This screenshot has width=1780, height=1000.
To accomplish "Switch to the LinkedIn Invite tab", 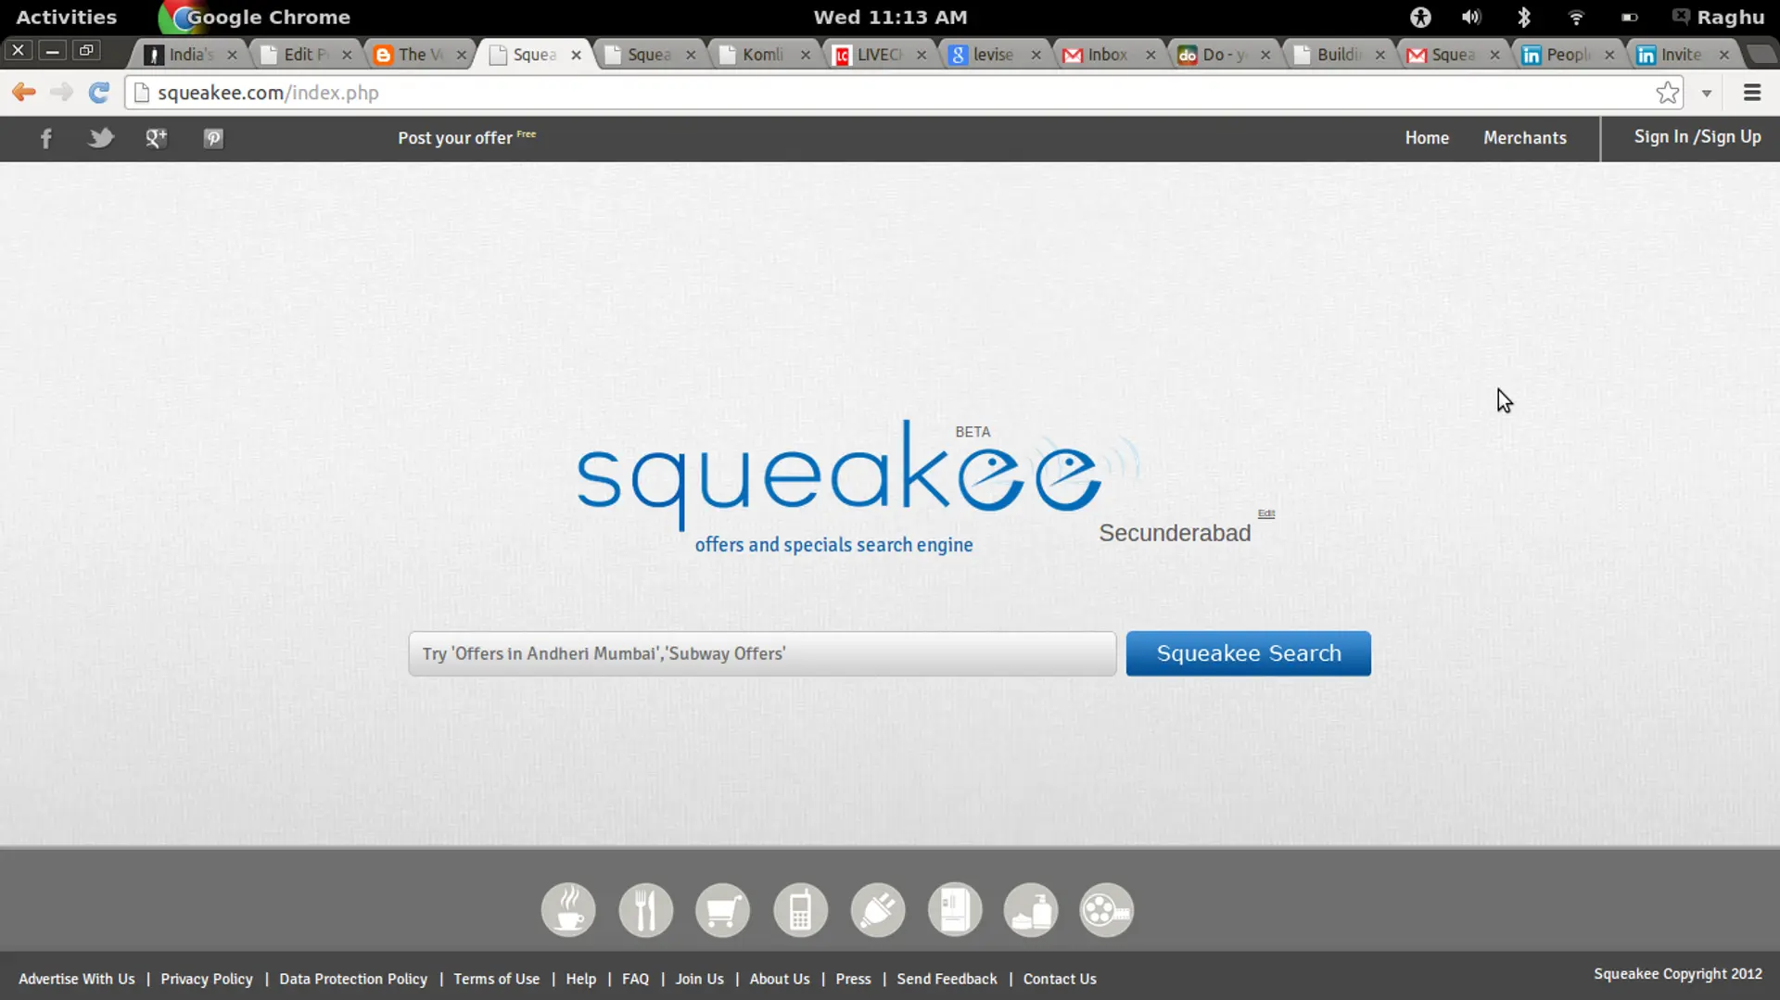I will [1681, 55].
